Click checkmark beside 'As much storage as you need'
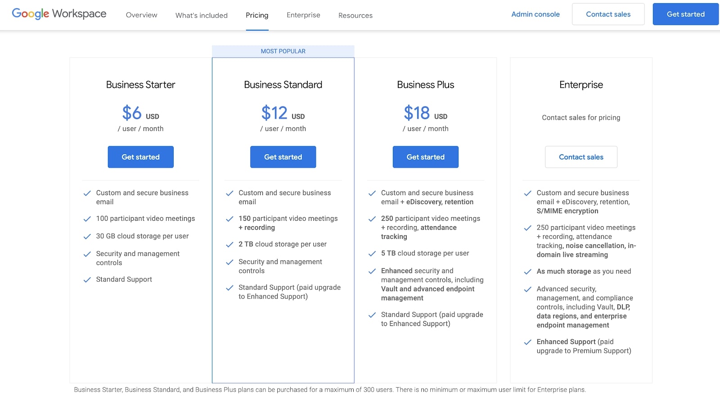 [528, 272]
